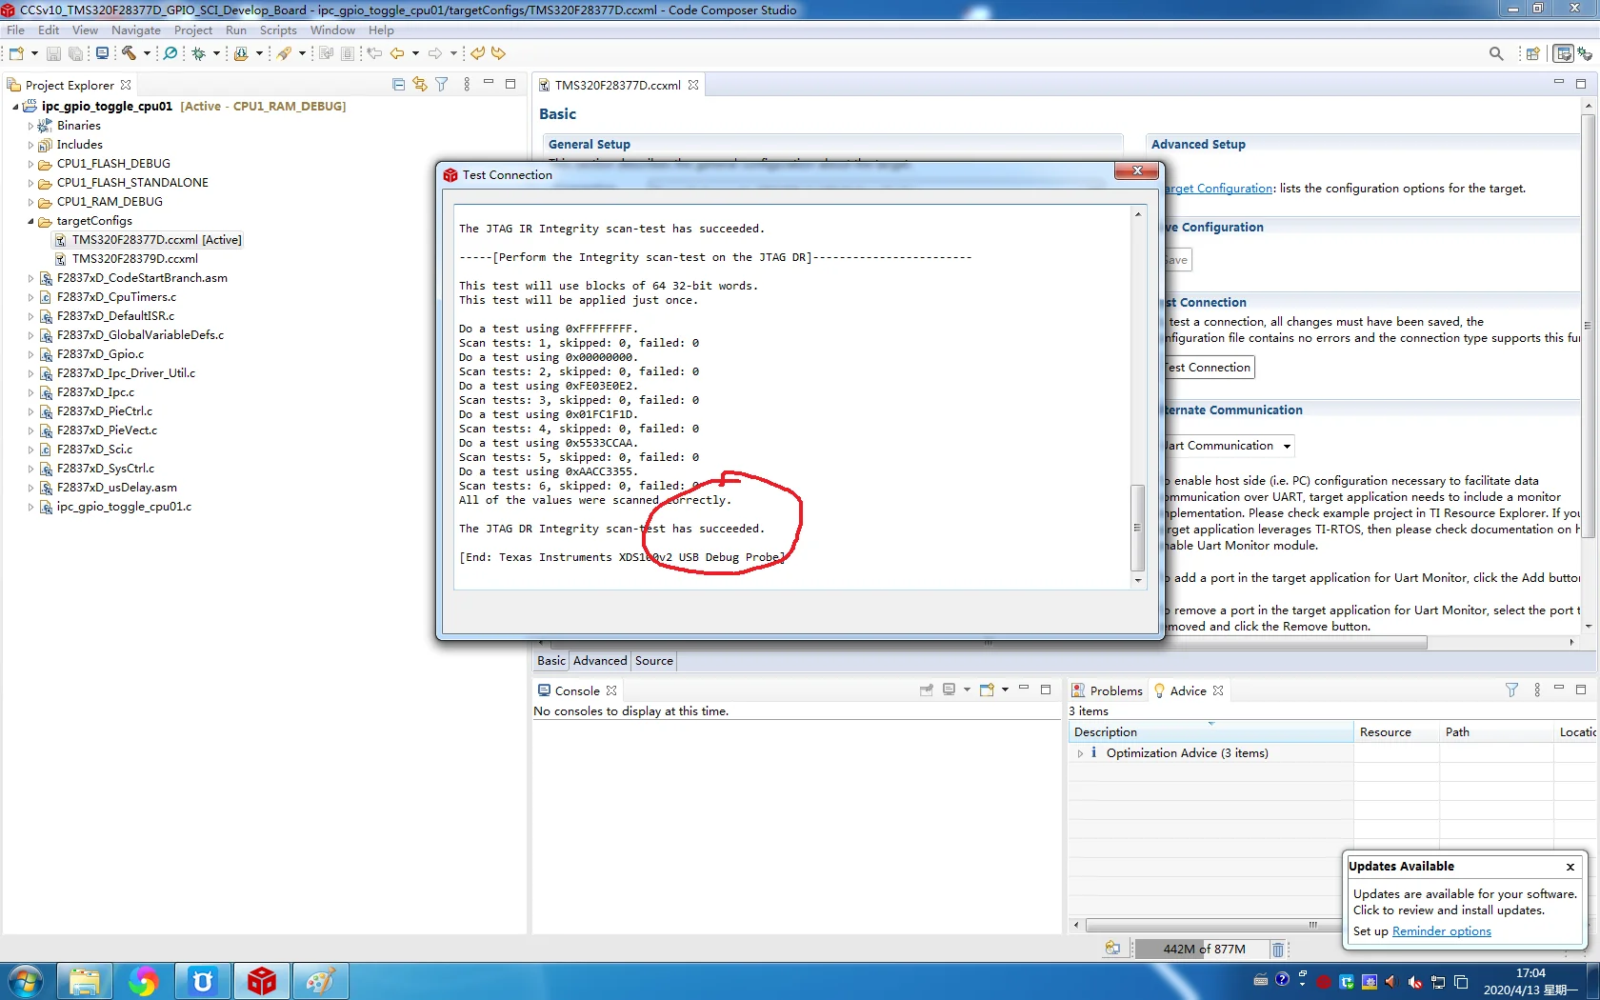Expand Optimization Advice row

(1080, 753)
